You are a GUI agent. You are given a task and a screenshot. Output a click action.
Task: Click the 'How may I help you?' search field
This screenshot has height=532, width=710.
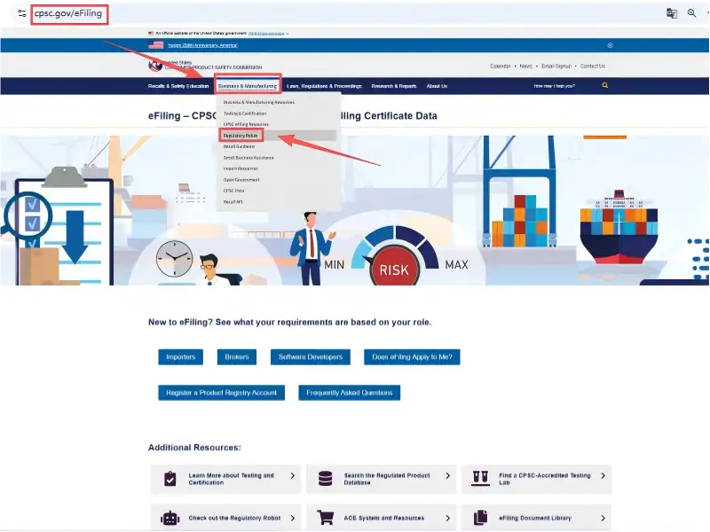click(x=554, y=86)
